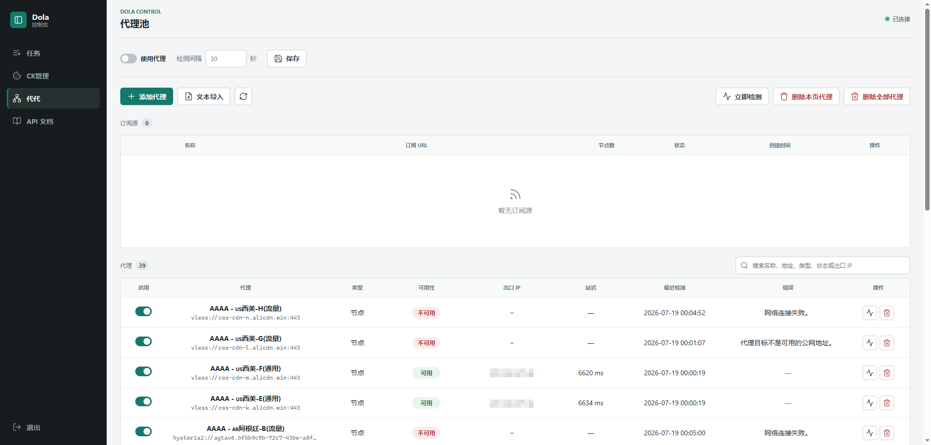
Task: Click the 添加代理 button
Action: pyautogui.click(x=146, y=96)
